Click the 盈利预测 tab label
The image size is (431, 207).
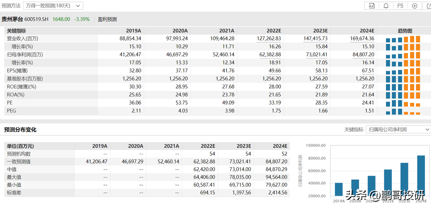[x=107, y=19]
